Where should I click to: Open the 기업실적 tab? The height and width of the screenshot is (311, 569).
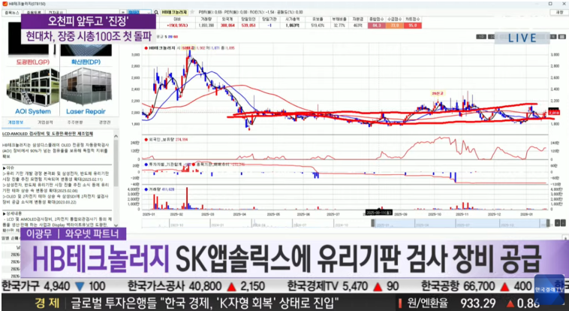click(x=45, y=121)
